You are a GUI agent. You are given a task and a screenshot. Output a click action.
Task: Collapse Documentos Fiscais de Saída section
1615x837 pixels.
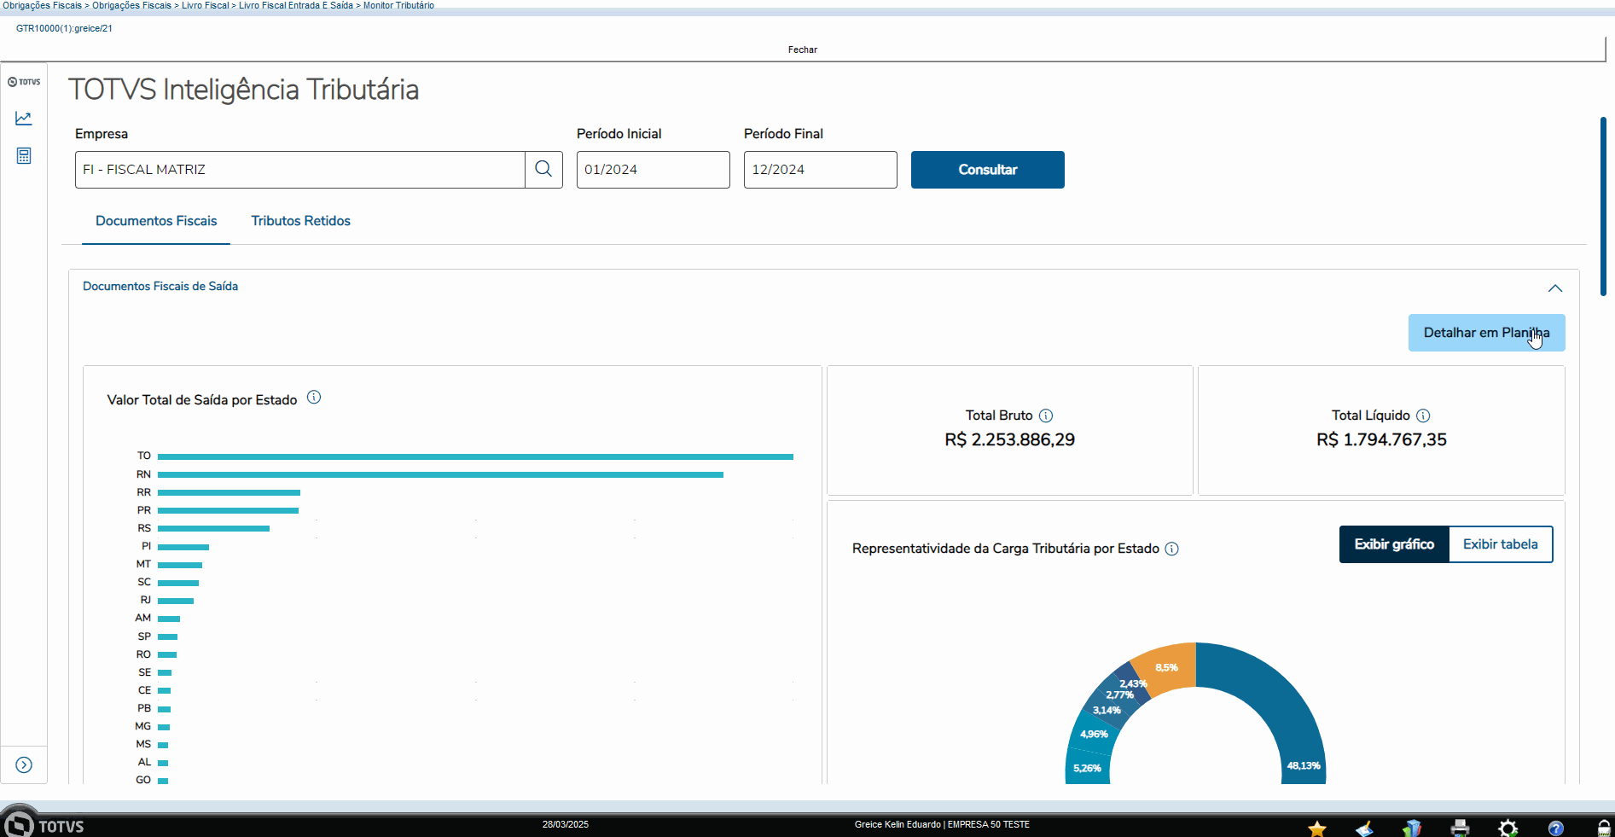[1555, 288]
